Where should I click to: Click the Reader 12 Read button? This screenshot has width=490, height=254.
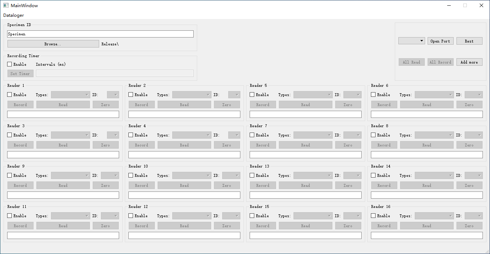coord(184,226)
